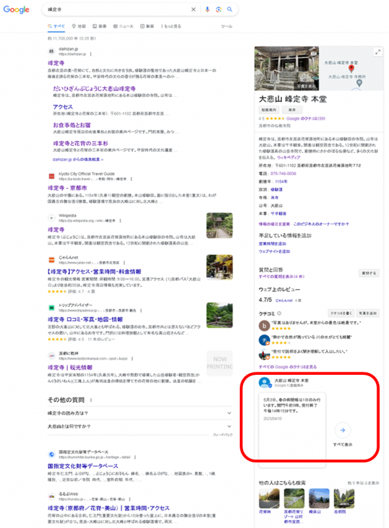Open the Wikipedia 峰定寺 result

(x=56, y=230)
